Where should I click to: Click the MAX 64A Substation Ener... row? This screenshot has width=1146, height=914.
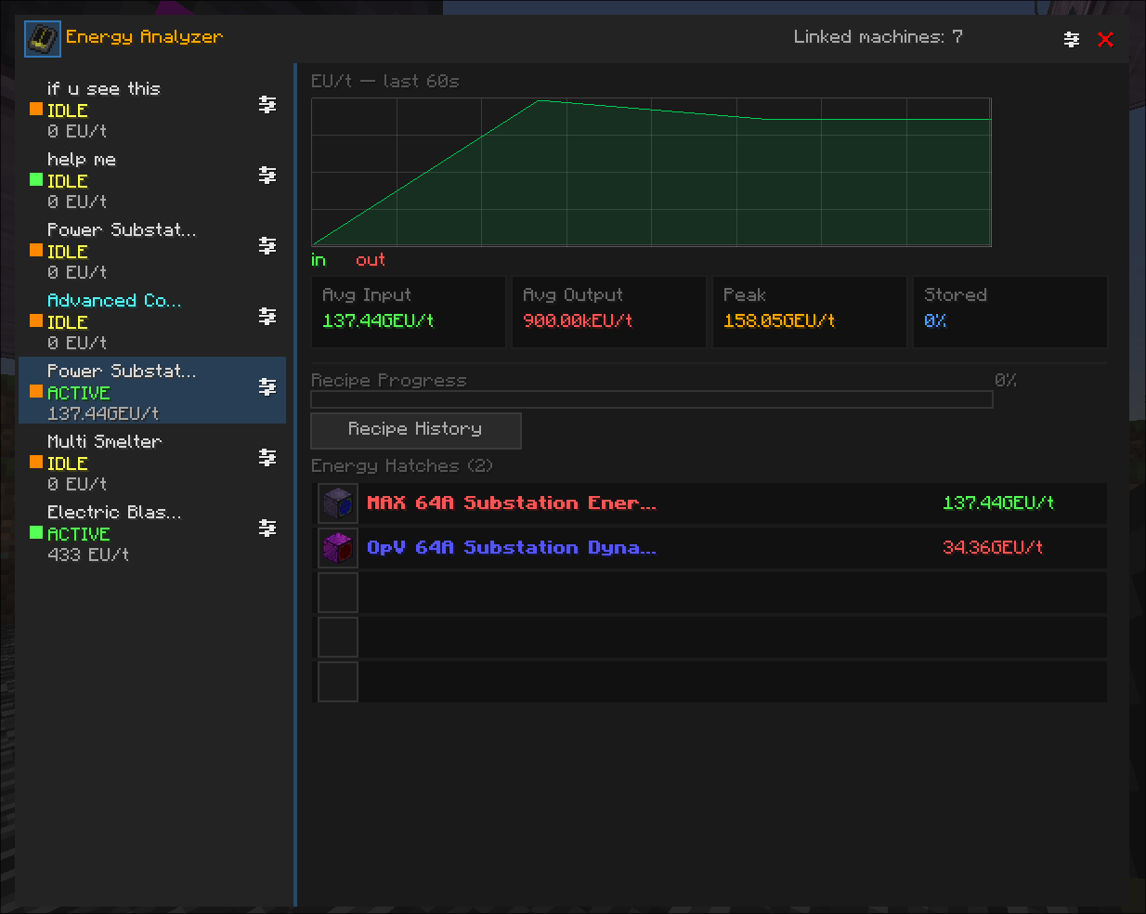[x=710, y=503]
